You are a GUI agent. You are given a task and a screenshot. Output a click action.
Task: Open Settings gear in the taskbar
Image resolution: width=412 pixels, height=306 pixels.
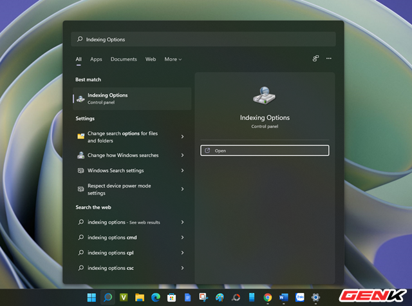click(315, 298)
